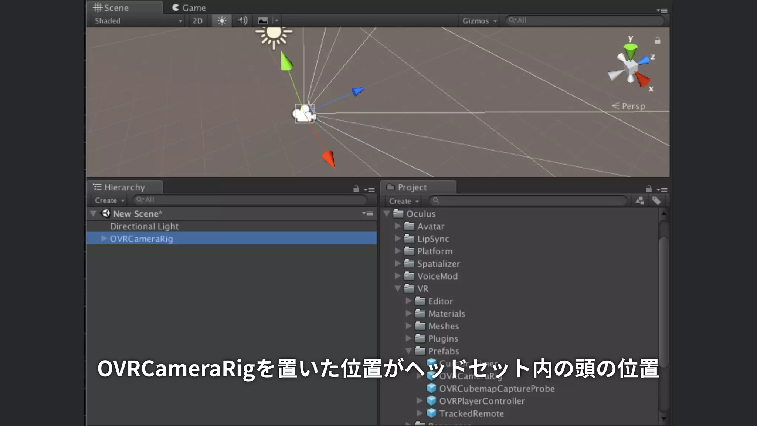
Task: Open Project Create dropdown
Action: [404, 201]
